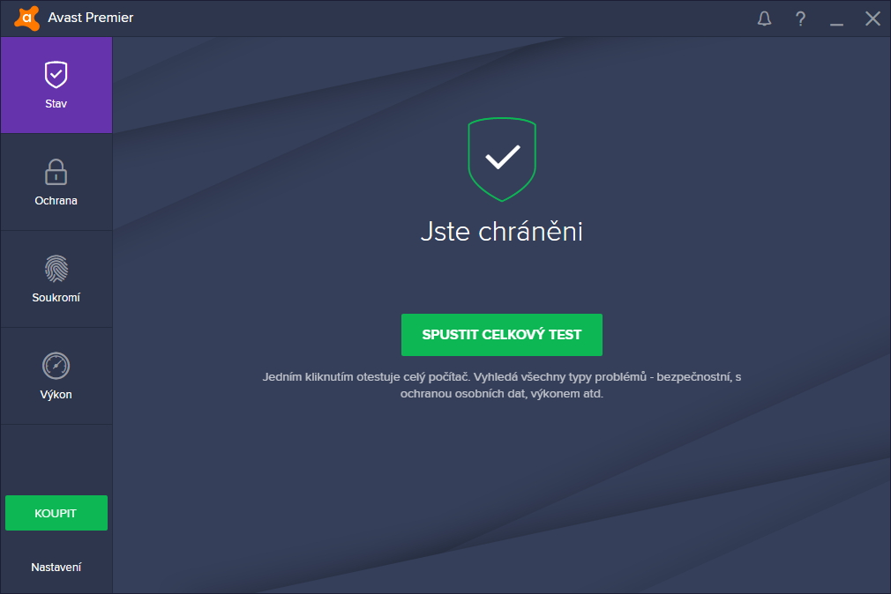Select the Stav shield icon in sidebar
The width and height of the screenshot is (891, 594).
point(56,74)
